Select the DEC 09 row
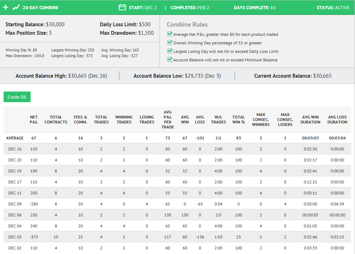355x254 pixels. coord(177,204)
